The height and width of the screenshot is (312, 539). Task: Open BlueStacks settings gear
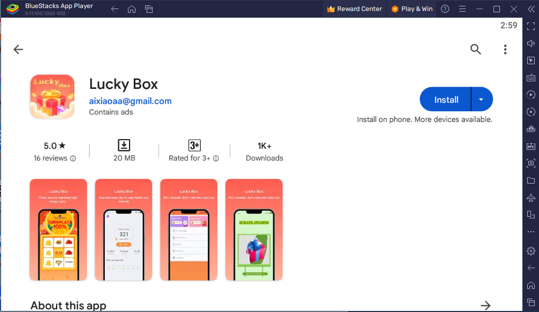[531, 251]
